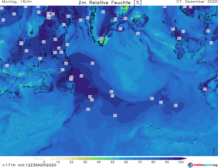218x168 pixels.
Task: Pick the bright green legend swatch above 45
Action: [95, 159]
